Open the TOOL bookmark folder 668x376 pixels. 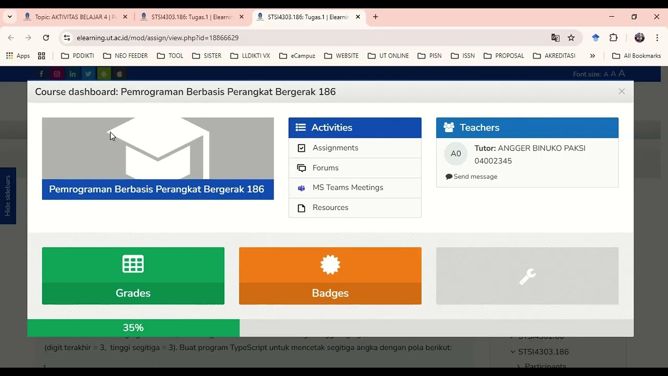[170, 56]
